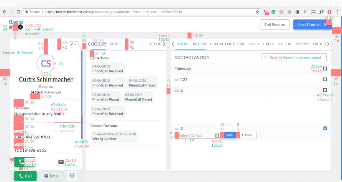
Task: Click the camera screenshot extension icon
Action: point(290,12)
